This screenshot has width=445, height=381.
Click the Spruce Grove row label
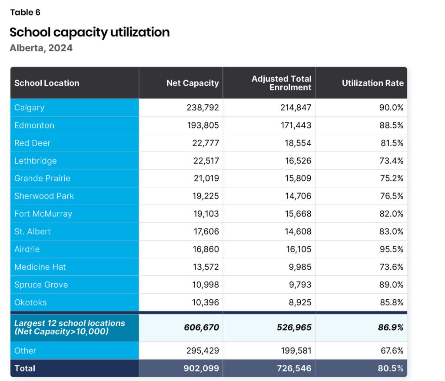pos(41,285)
